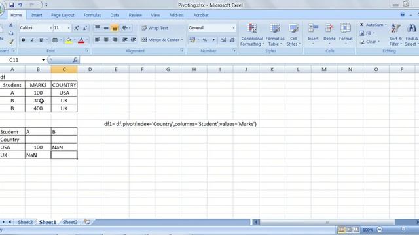Viewport: 419px width, 235px height.
Task: Apply the yellow fill color
Action: (69, 40)
